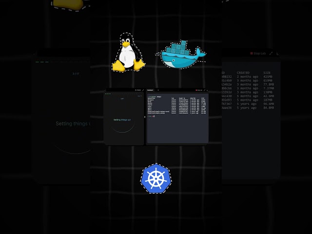Stop the lab in the center window
The image size is (312, 234).
click(x=199, y=90)
